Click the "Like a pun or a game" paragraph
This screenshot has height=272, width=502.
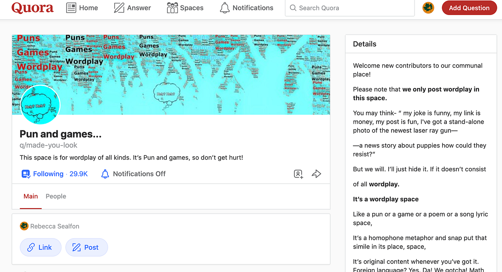tap(420, 219)
